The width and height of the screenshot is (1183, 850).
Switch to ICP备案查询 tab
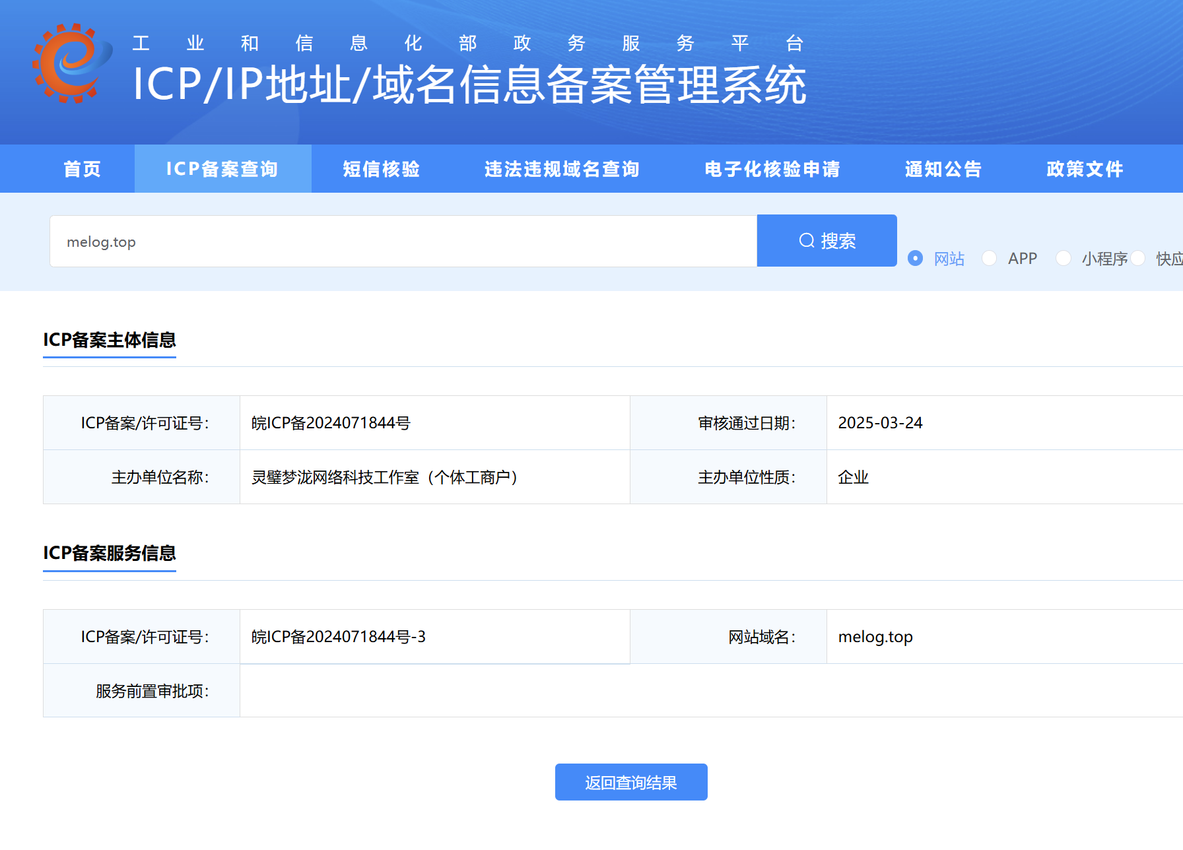222,169
